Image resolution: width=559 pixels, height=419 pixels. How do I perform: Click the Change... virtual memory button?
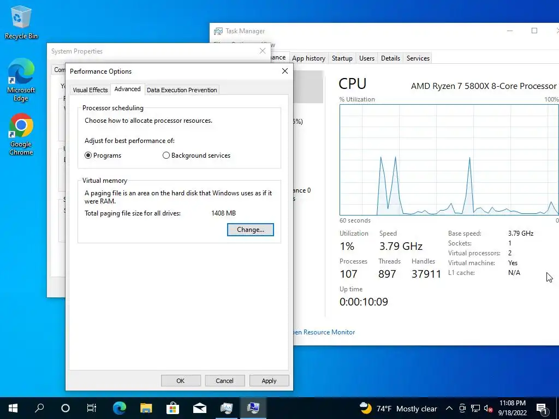pos(250,230)
